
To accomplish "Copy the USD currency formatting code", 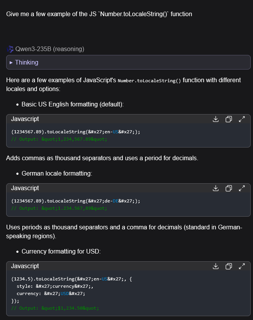I will pos(229,266).
